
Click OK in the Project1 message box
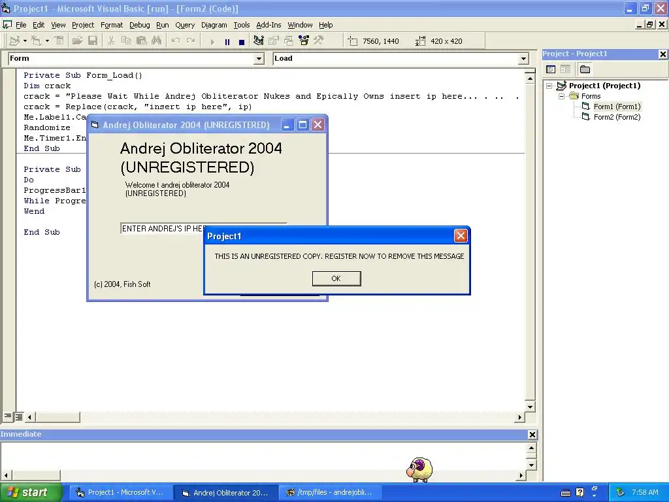[x=336, y=278]
